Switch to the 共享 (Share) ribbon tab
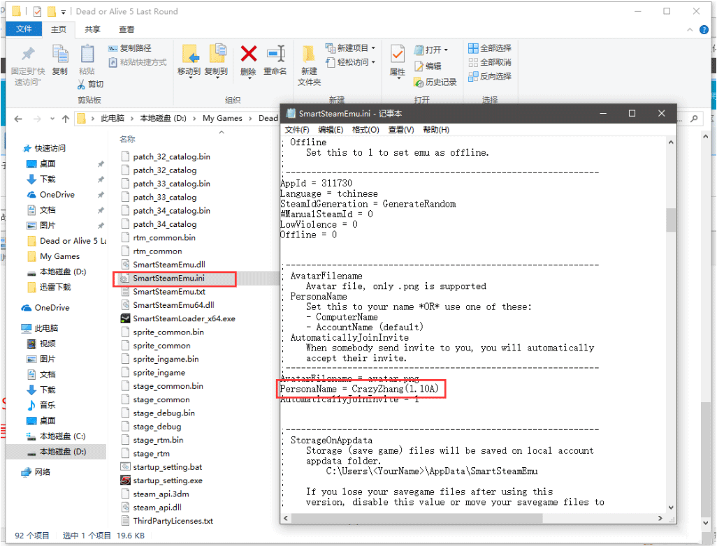Screen dimensions: 717x546 pyautogui.click(x=92, y=29)
